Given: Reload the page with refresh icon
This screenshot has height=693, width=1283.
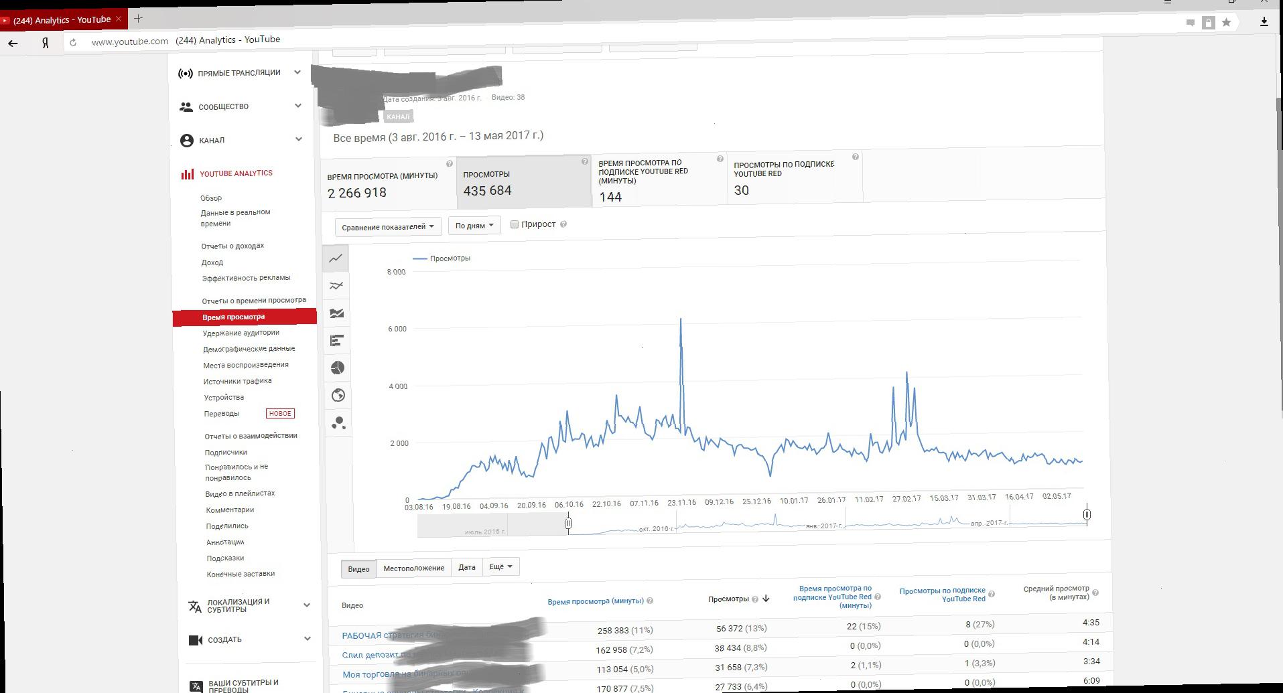Looking at the screenshot, I should click(x=73, y=42).
